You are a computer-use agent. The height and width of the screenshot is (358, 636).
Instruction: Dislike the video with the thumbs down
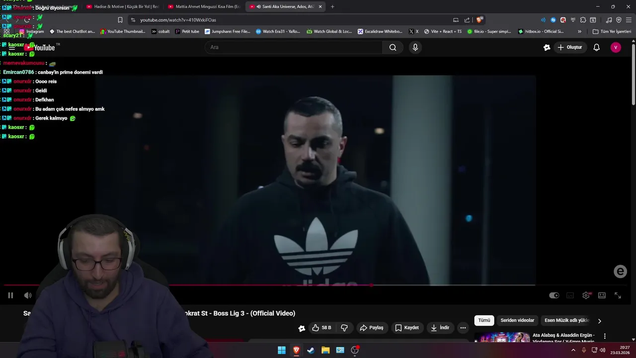(344, 328)
